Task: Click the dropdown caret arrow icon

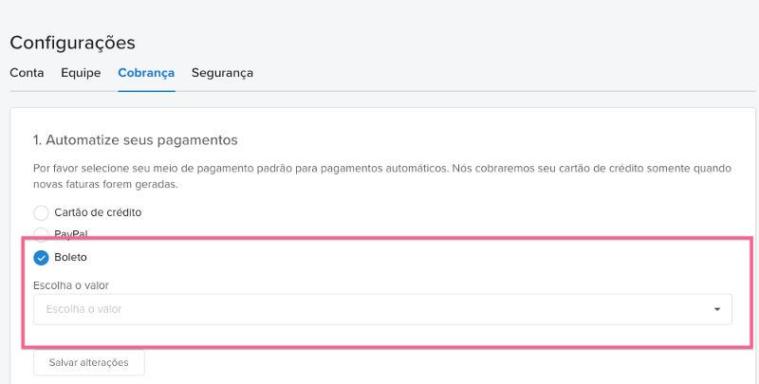Action: point(717,309)
